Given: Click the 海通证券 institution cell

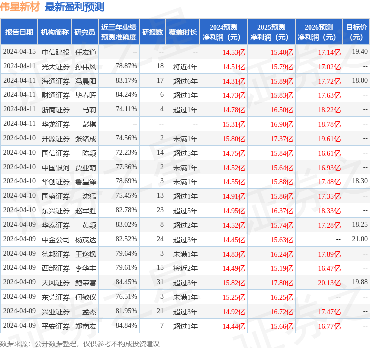Looking at the screenshot, I should click(x=56, y=81).
